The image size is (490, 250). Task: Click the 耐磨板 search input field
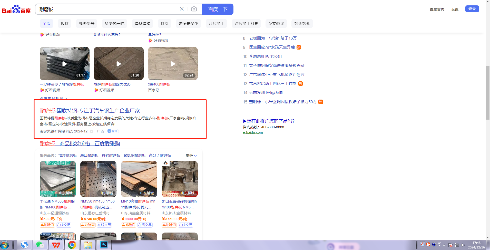tap(108, 9)
